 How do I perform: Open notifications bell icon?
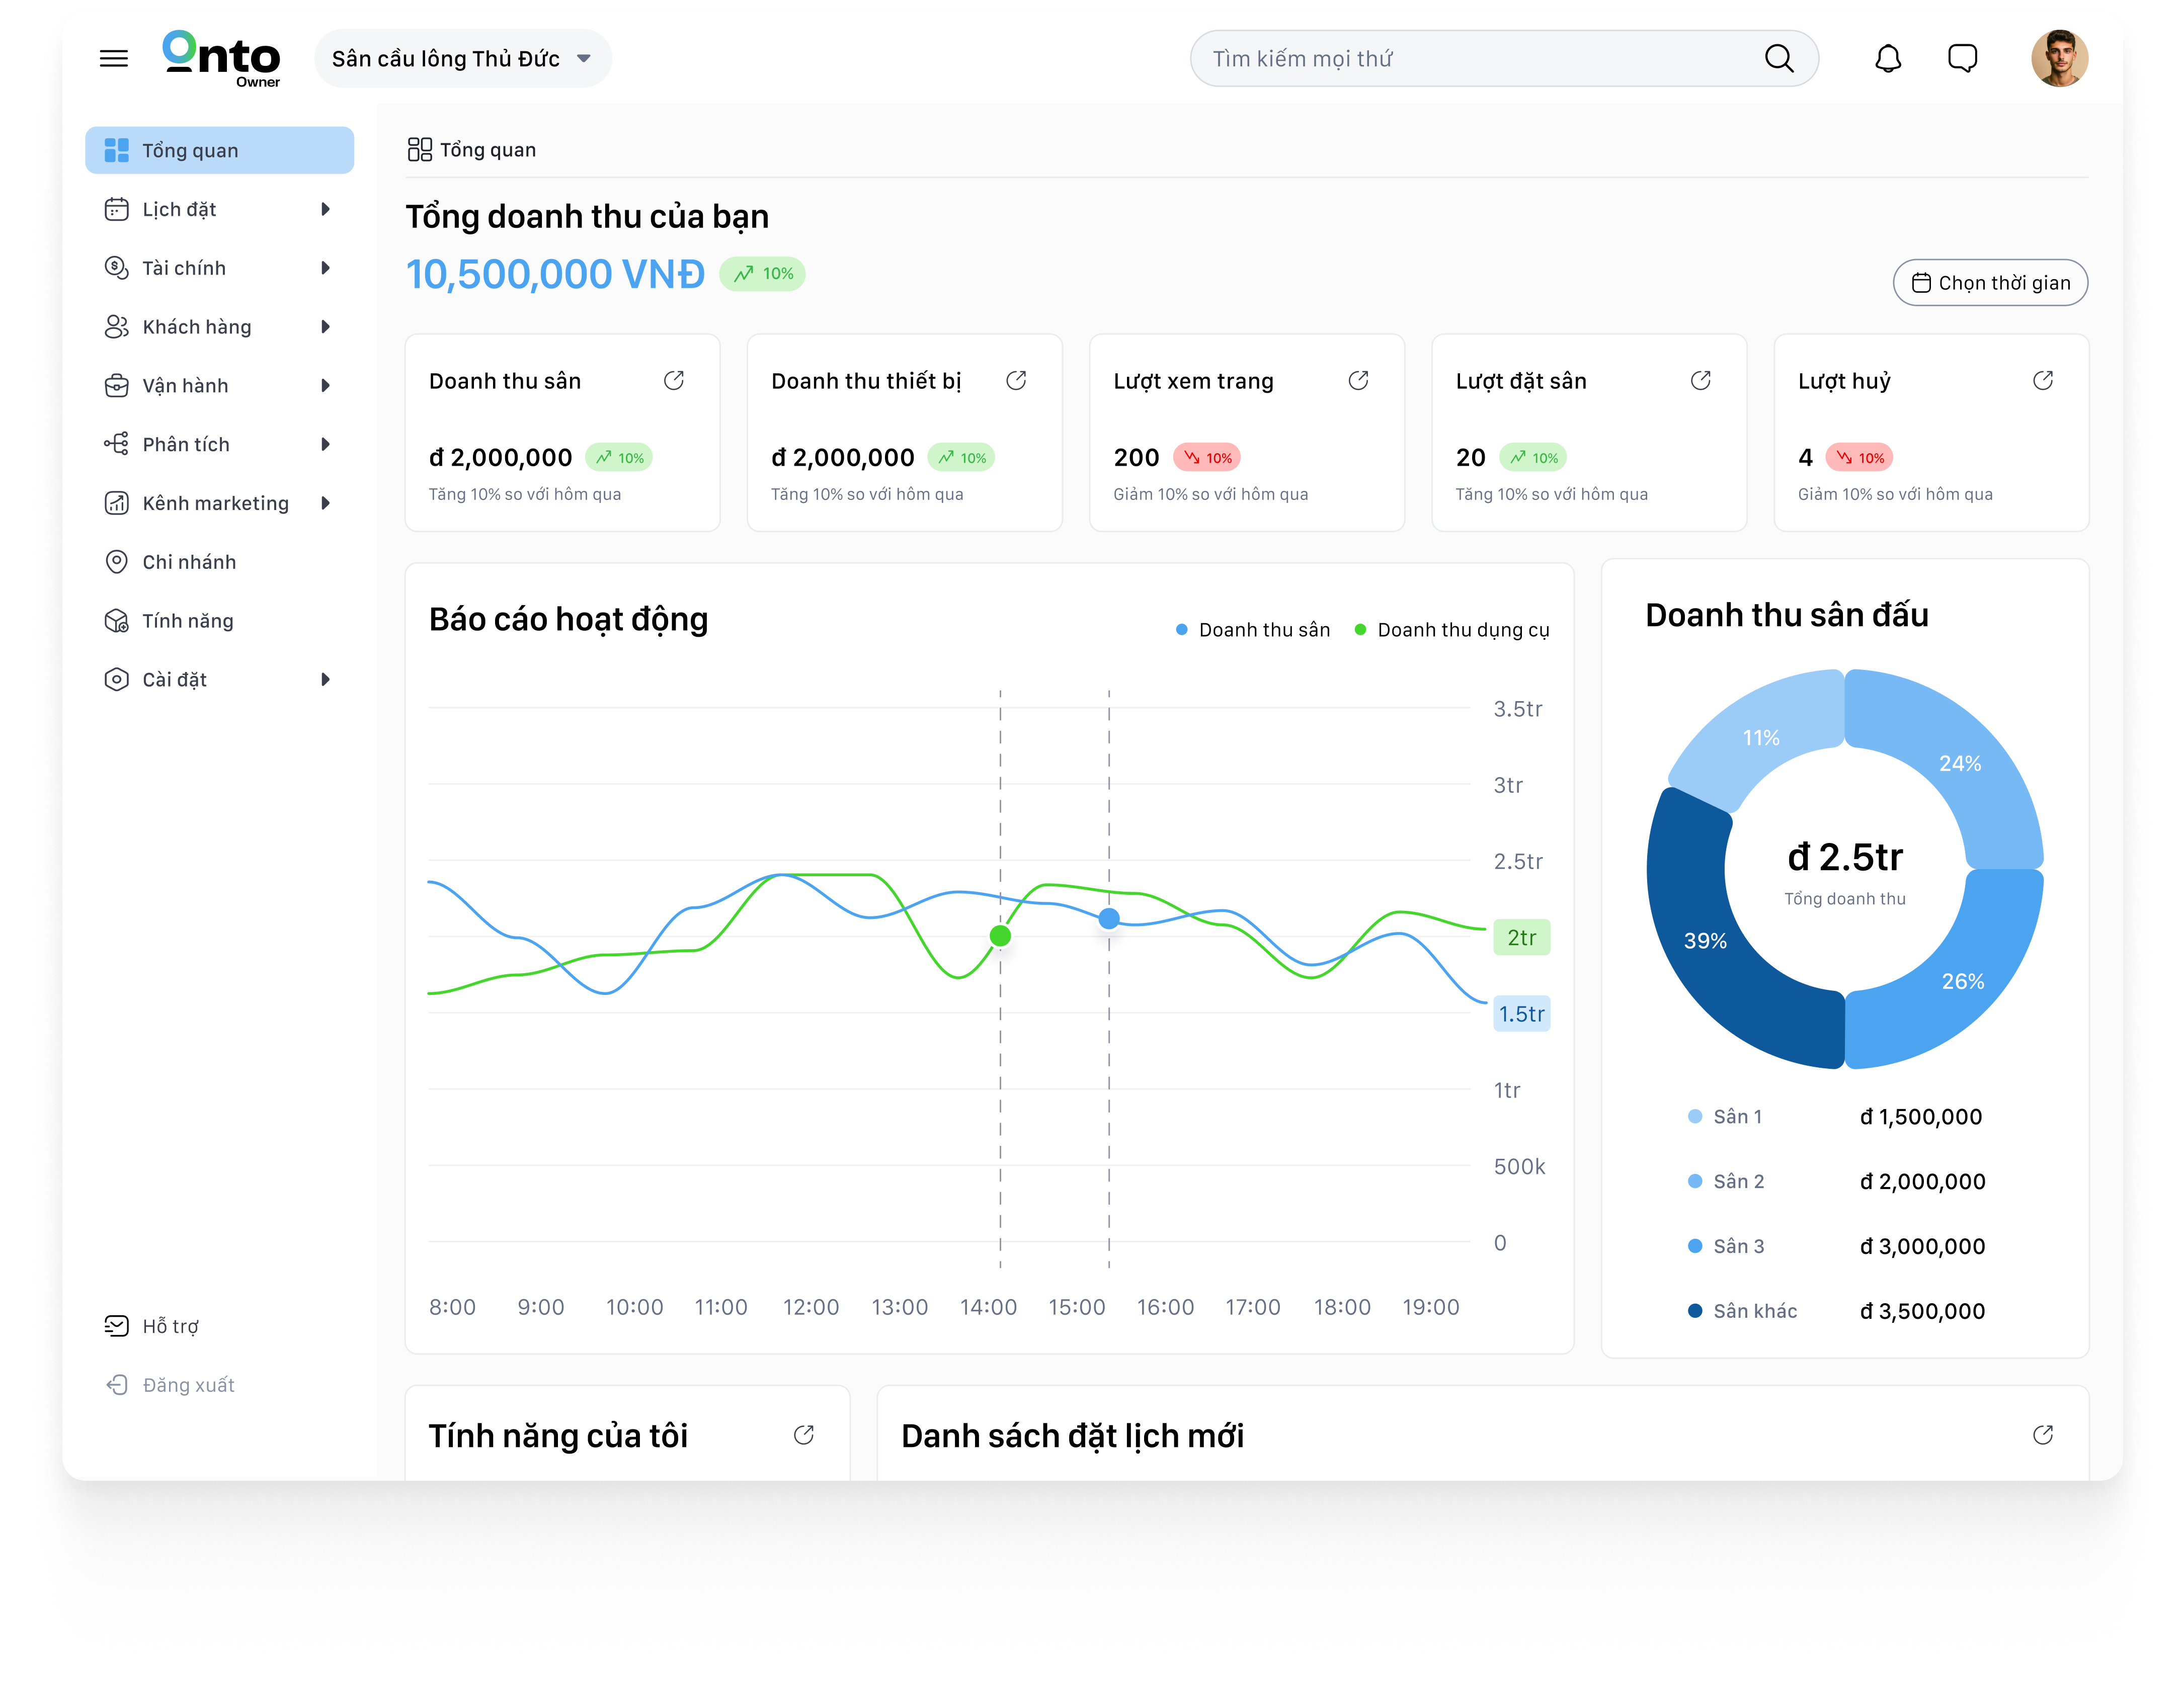(x=1888, y=58)
